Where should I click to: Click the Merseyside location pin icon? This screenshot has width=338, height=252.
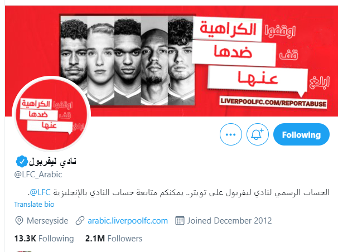pos(19,221)
